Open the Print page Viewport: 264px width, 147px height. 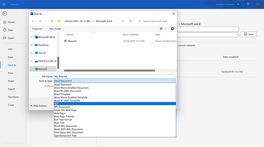click(11, 73)
